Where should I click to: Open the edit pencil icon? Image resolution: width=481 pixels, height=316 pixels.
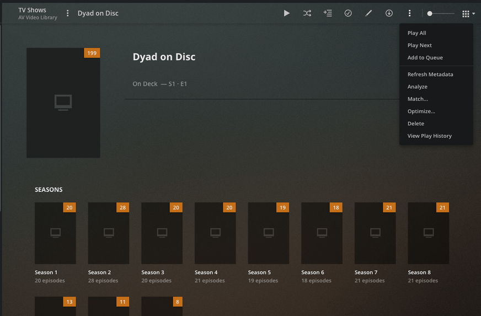tap(368, 13)
